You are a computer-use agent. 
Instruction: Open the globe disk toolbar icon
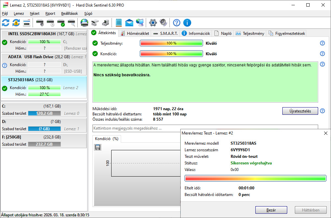tap(85, 23)
